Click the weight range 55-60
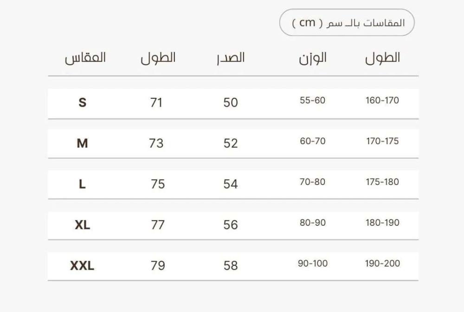The height and width of the screenshot is (312, 464). click(x=313, y=100)
